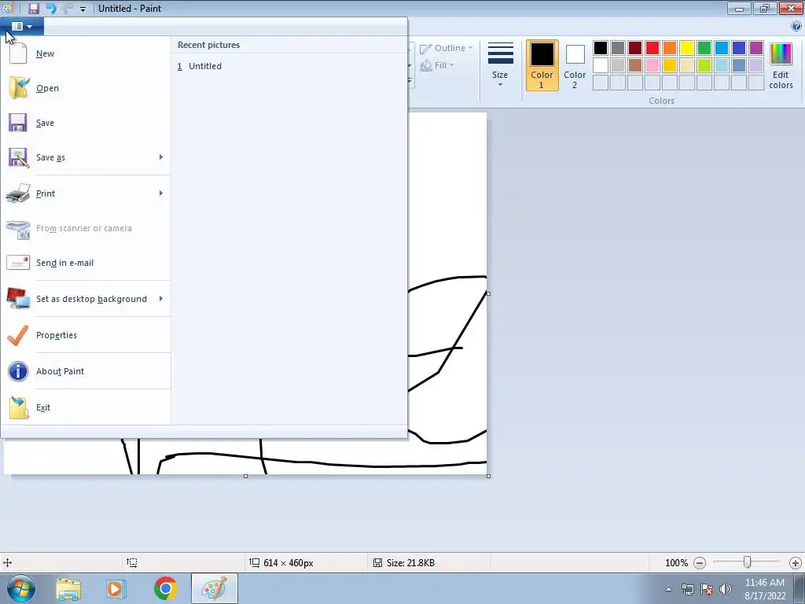Click the network tray icon
This screenshot has width=805, height=604.
pos(687,589)
